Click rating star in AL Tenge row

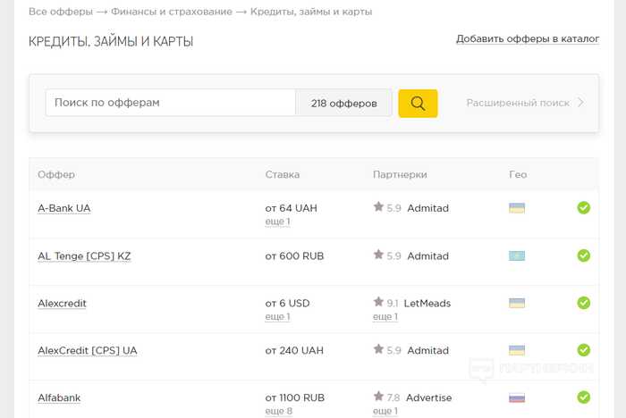pyautogui.click(x=378, y=255)
